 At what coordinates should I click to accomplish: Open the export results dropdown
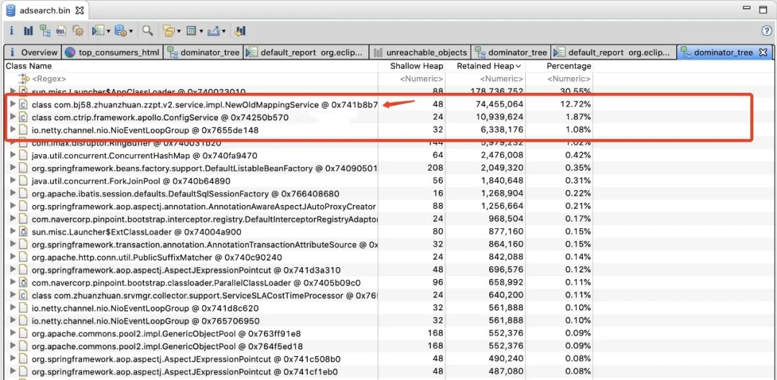pos(224,32)
